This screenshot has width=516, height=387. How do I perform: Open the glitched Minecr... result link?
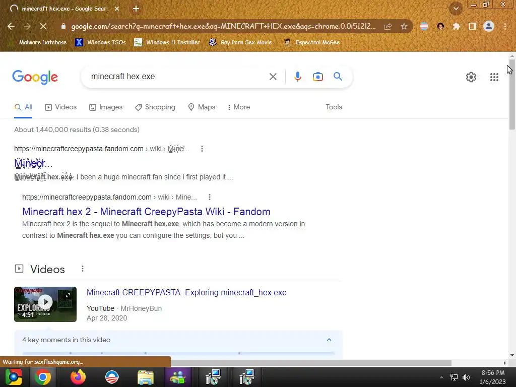pyautogui.click(x=33, y=163)
